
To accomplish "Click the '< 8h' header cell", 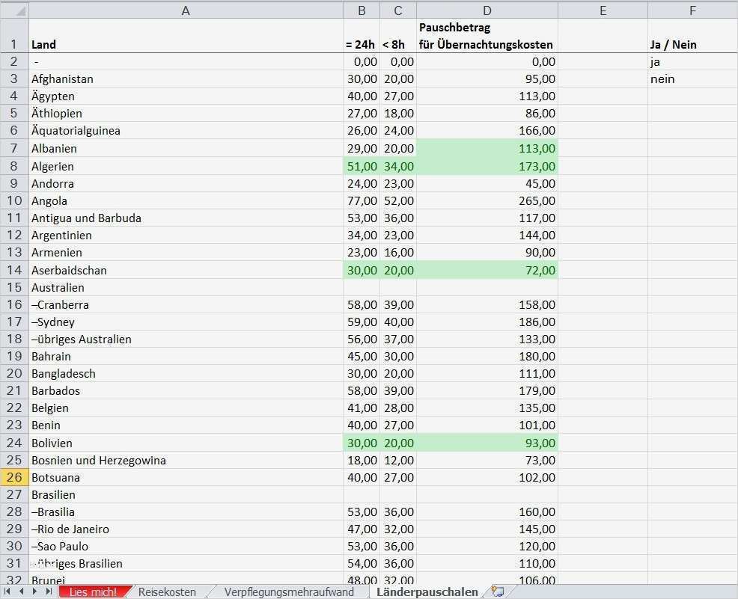I will click(398, 36).
